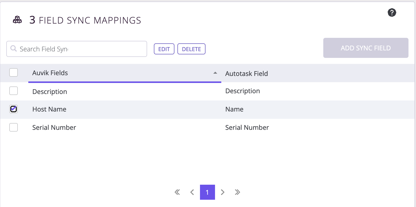Uncheck the Host Name row checkbox
416x207 pixels.
[x=14, y=109]
